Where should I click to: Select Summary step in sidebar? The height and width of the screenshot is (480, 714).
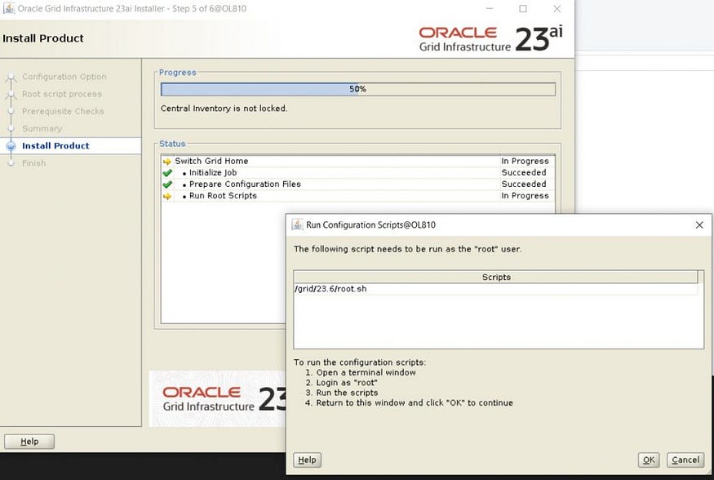42,128
